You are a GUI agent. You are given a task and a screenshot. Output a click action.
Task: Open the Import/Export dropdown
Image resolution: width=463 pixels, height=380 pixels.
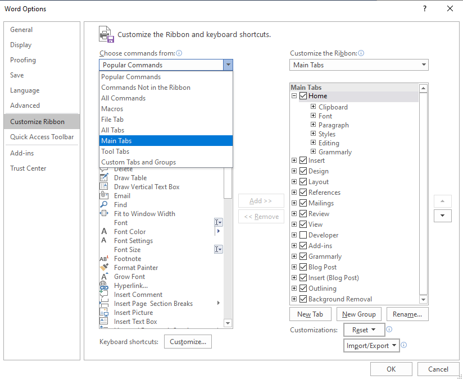point(371,346)
